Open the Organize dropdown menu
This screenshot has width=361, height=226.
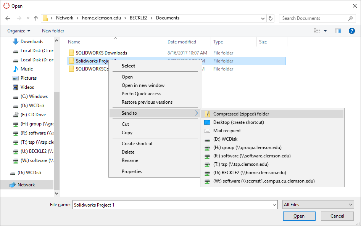tap(19, 31)
